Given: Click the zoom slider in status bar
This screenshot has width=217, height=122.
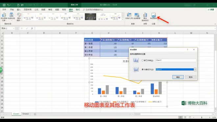Looking at the screenshot, I should tap(202, 117).
